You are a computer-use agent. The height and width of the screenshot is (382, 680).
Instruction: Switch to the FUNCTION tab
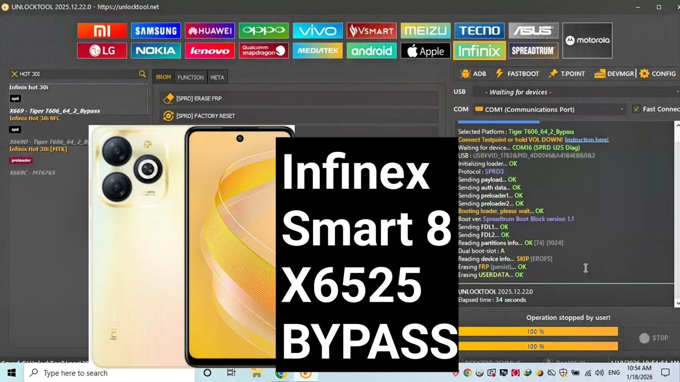(x=190, y=77)
